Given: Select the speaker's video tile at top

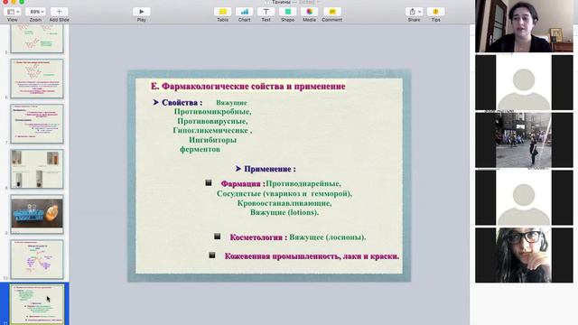Looking at the screenshot, I should click(x=524, y=26).
